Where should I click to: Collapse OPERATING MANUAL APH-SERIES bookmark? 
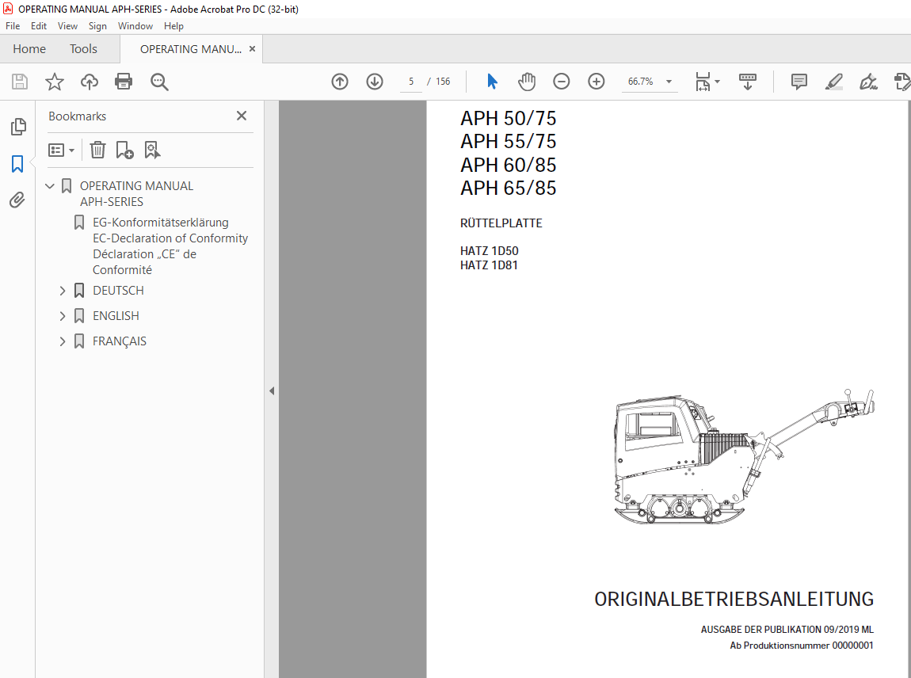pos(50,186)
